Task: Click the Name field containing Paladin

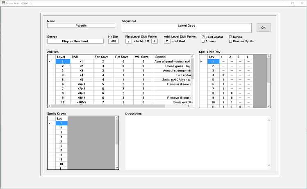Action: pos(81,25)
